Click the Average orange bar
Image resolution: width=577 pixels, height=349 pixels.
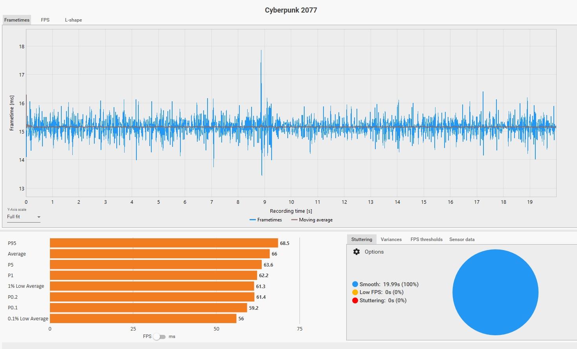tap(160, 254)
